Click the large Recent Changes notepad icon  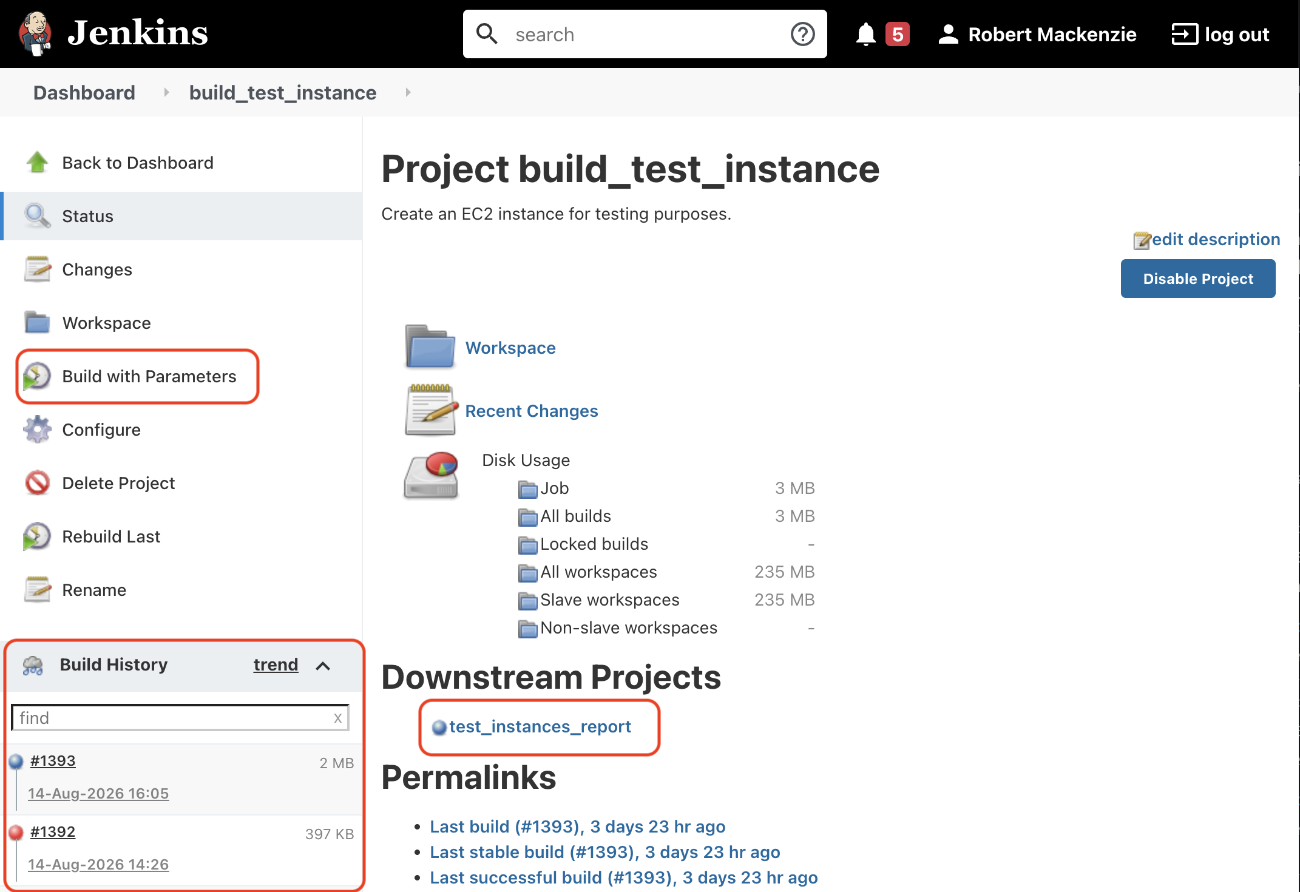click(x=432, y=410)
